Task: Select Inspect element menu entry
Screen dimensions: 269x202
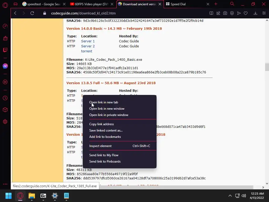Action: 120,146
